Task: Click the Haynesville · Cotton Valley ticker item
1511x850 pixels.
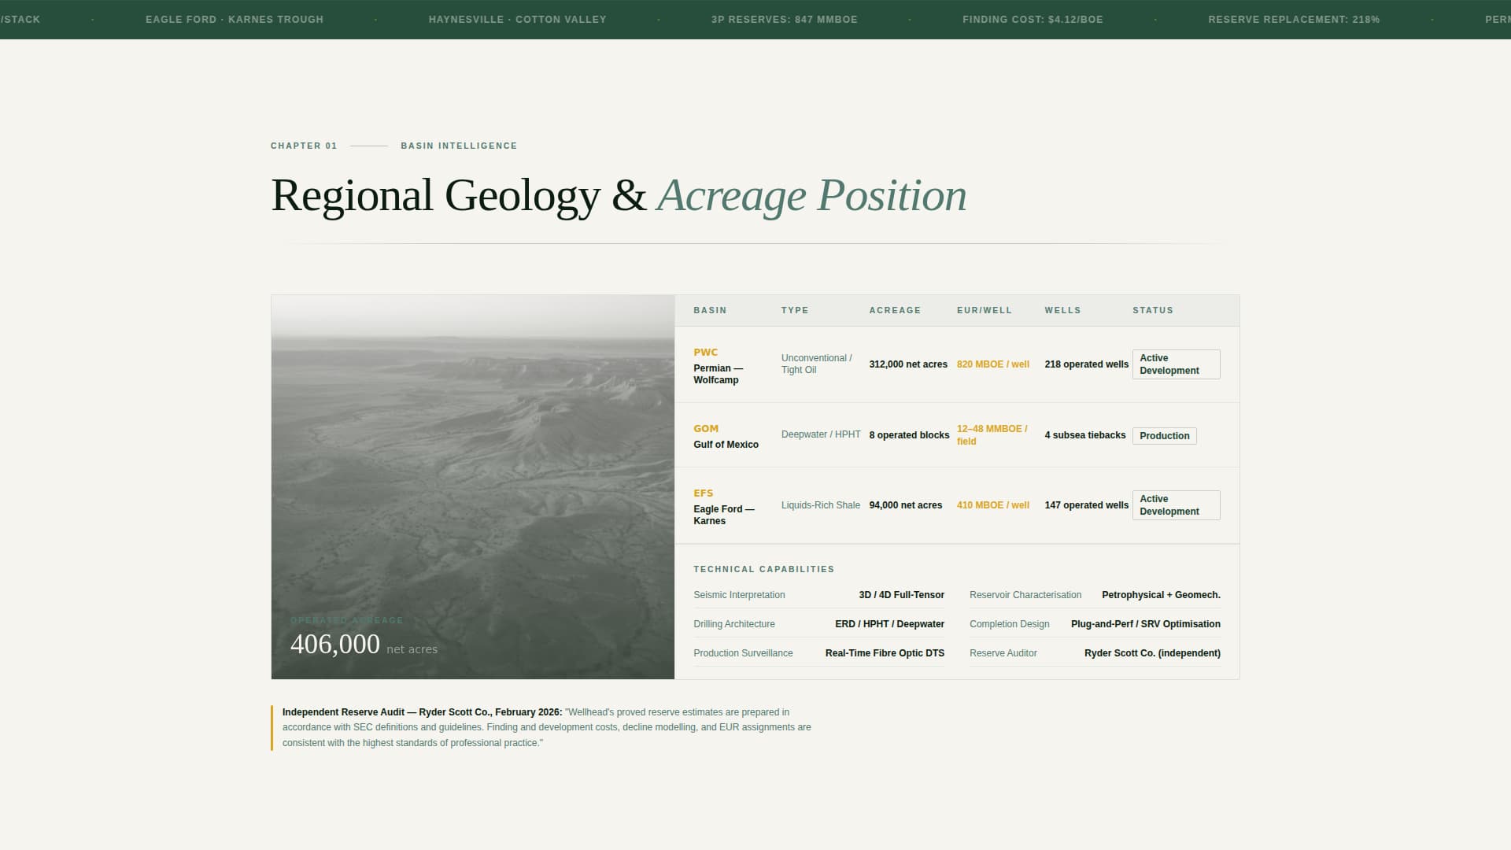Action: coord(517,20)
